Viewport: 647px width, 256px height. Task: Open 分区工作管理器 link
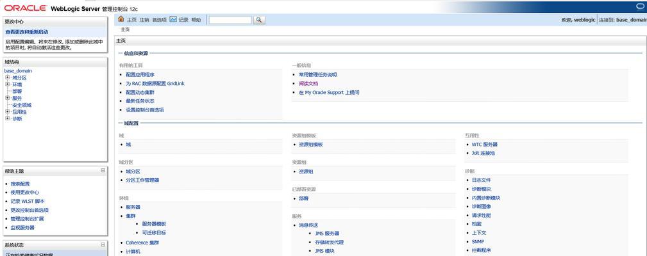click(x=142, y=180)
